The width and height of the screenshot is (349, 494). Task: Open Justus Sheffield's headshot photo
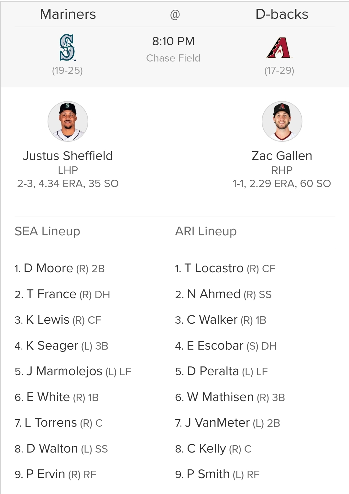click(68, 121)
